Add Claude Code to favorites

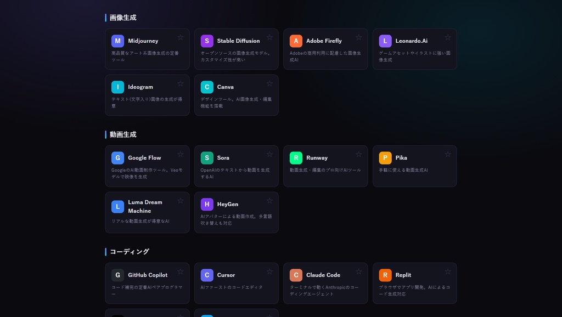358,271
